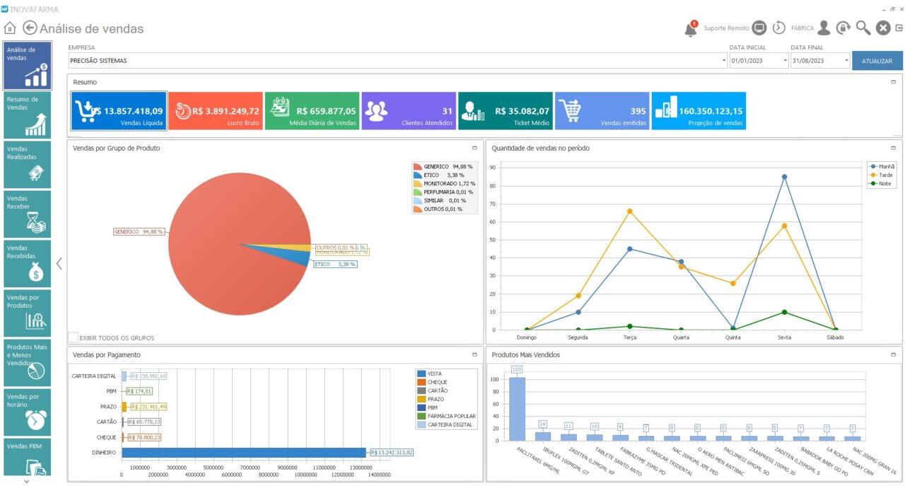Maximize the Resumo panel

[x=894, y=82]
